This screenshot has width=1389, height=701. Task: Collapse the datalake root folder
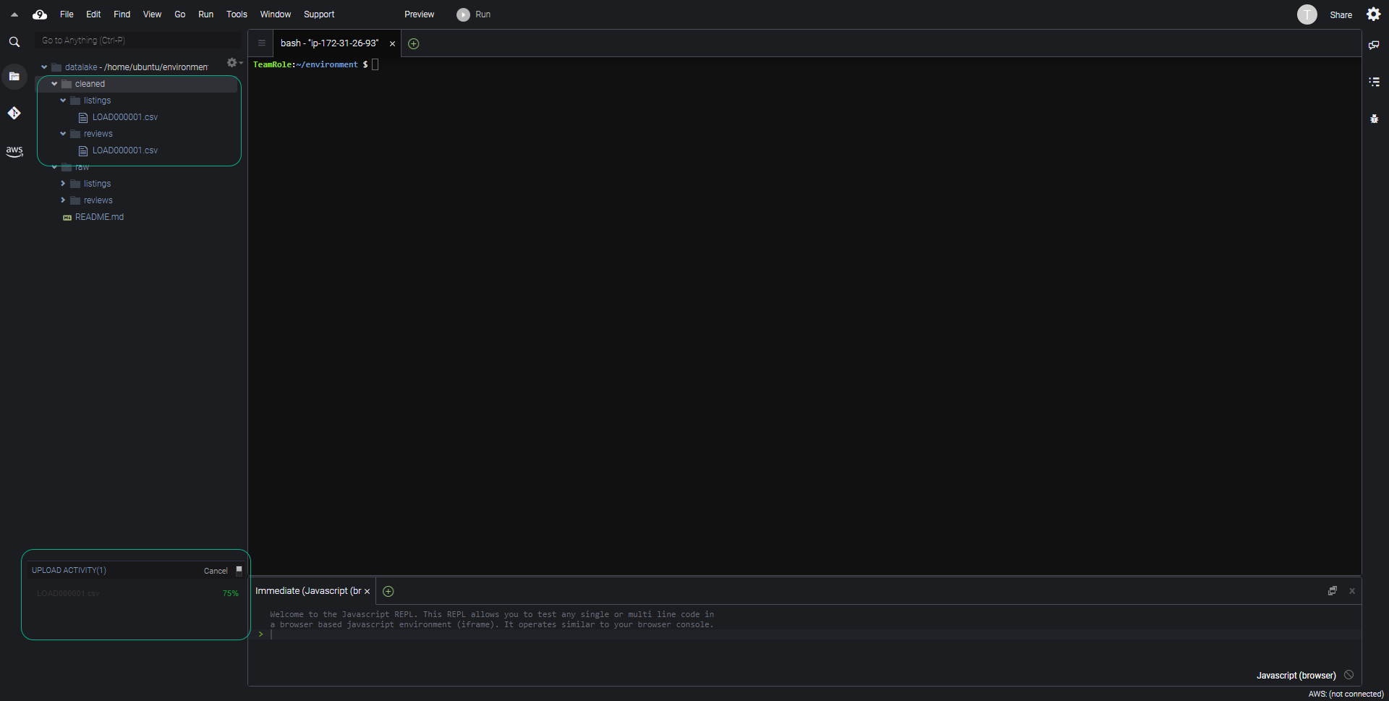click(44, 67)
